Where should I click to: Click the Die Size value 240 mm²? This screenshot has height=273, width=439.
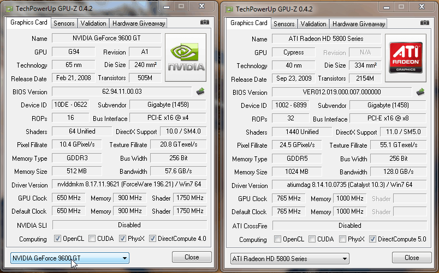tap(145, 64)
